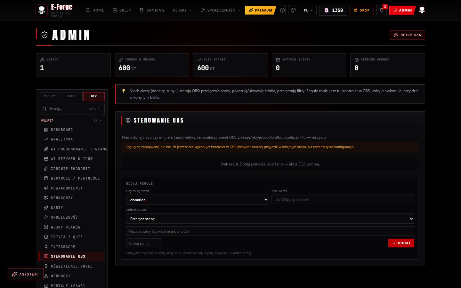Switch to the PROSTY mode tab
This screenshot has height=288, width=461.
50,96
